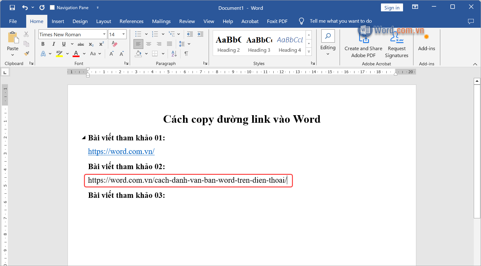The image size is (481, 266).
Task: Click the tab stop selector at ruler corner
Action: tap(5, 73)
